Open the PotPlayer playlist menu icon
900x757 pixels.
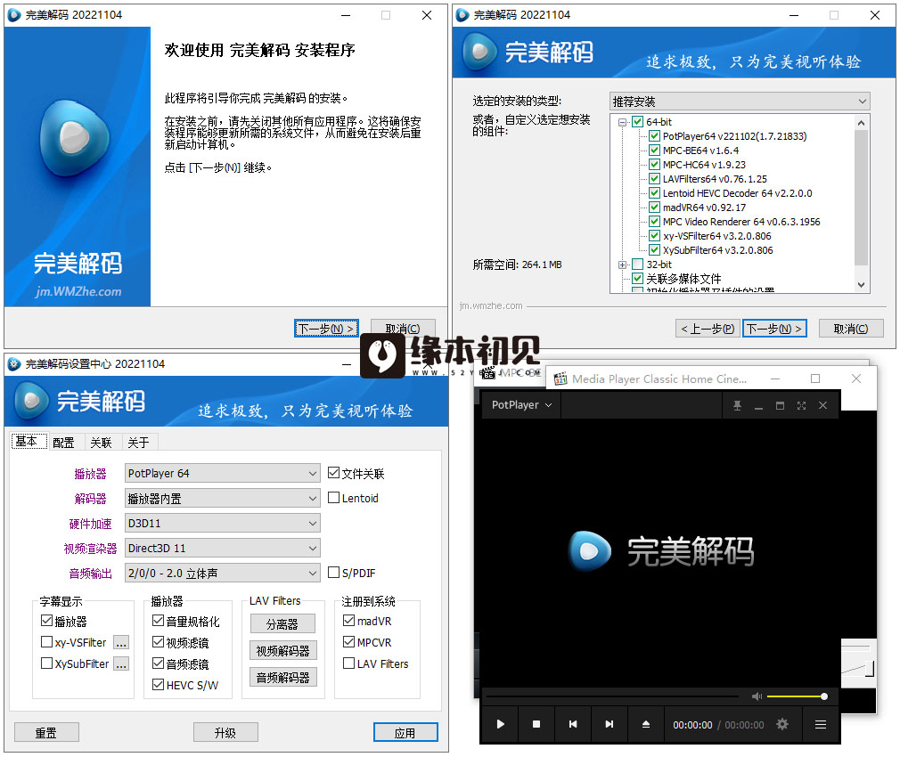[821, 724]
